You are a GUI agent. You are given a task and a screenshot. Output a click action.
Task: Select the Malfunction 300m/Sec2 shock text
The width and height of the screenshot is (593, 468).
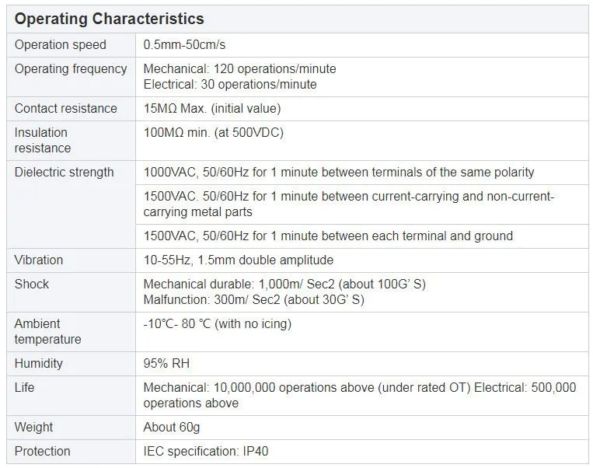click(253, 300)
